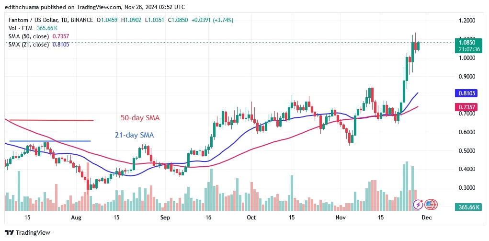Click the Sep label on time axis
Screen dimensions: 489x241
[165, 217]
